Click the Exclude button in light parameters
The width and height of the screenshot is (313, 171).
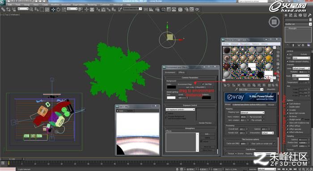(x=304, y=54)
